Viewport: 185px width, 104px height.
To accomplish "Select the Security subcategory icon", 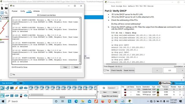I will 21,96.
